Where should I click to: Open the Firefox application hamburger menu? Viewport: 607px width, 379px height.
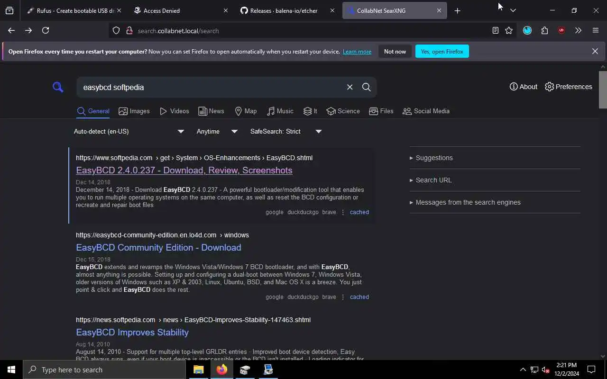click(x=596, y=30)
